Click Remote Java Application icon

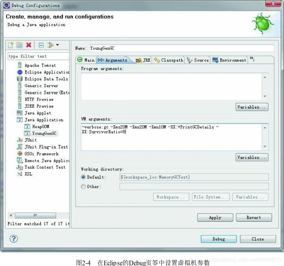point(20,160)
